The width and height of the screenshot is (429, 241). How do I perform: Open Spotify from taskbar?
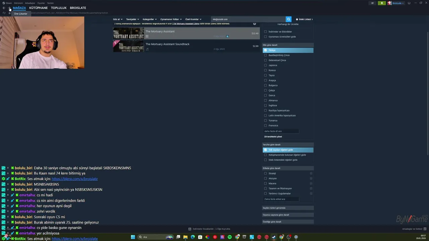tap(230, 237)
